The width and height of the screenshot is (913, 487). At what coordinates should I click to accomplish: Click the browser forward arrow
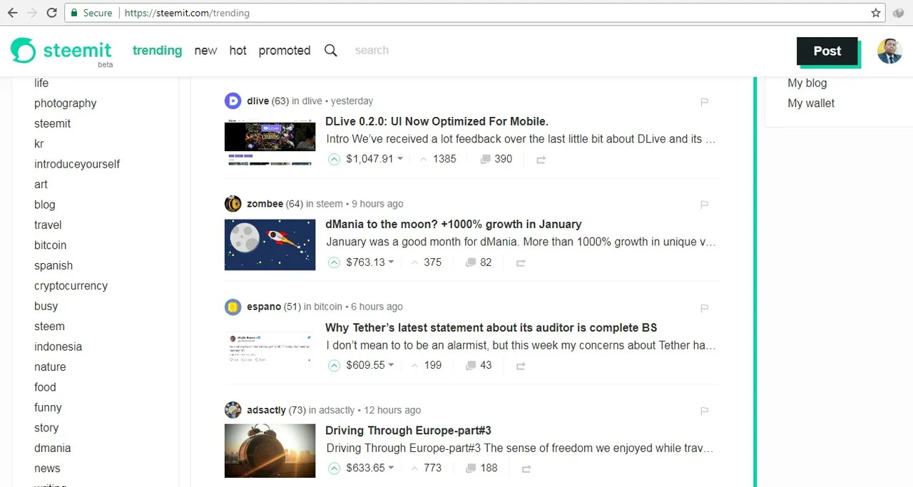pos(31,13)
